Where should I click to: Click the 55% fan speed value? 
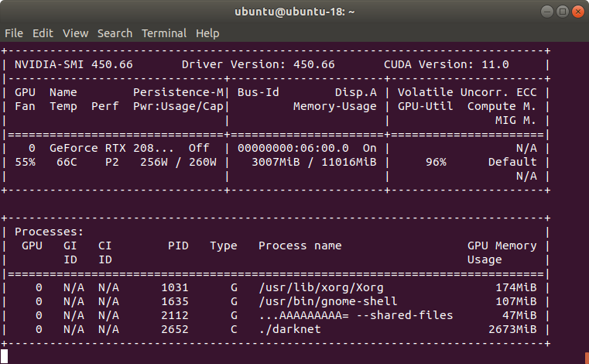click(26, 162)
